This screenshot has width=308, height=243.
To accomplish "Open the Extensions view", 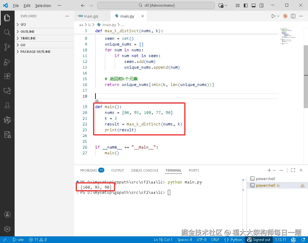I will [x=7, y=76].
